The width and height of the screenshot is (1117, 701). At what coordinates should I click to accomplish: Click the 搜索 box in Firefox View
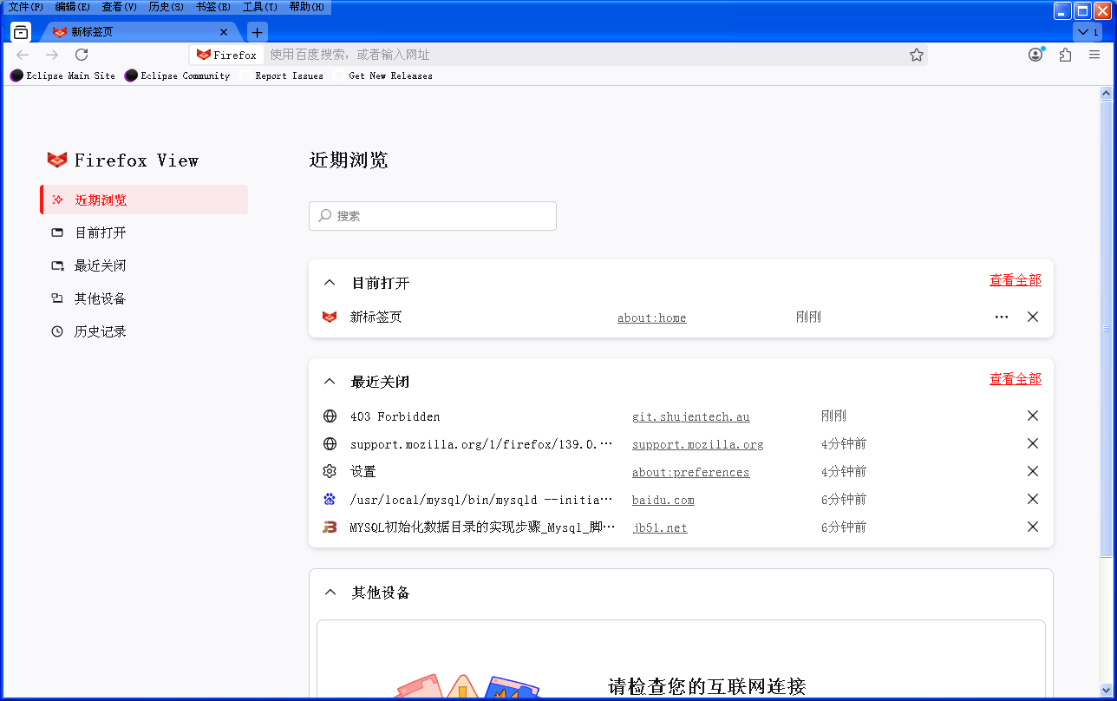[433, 216]
